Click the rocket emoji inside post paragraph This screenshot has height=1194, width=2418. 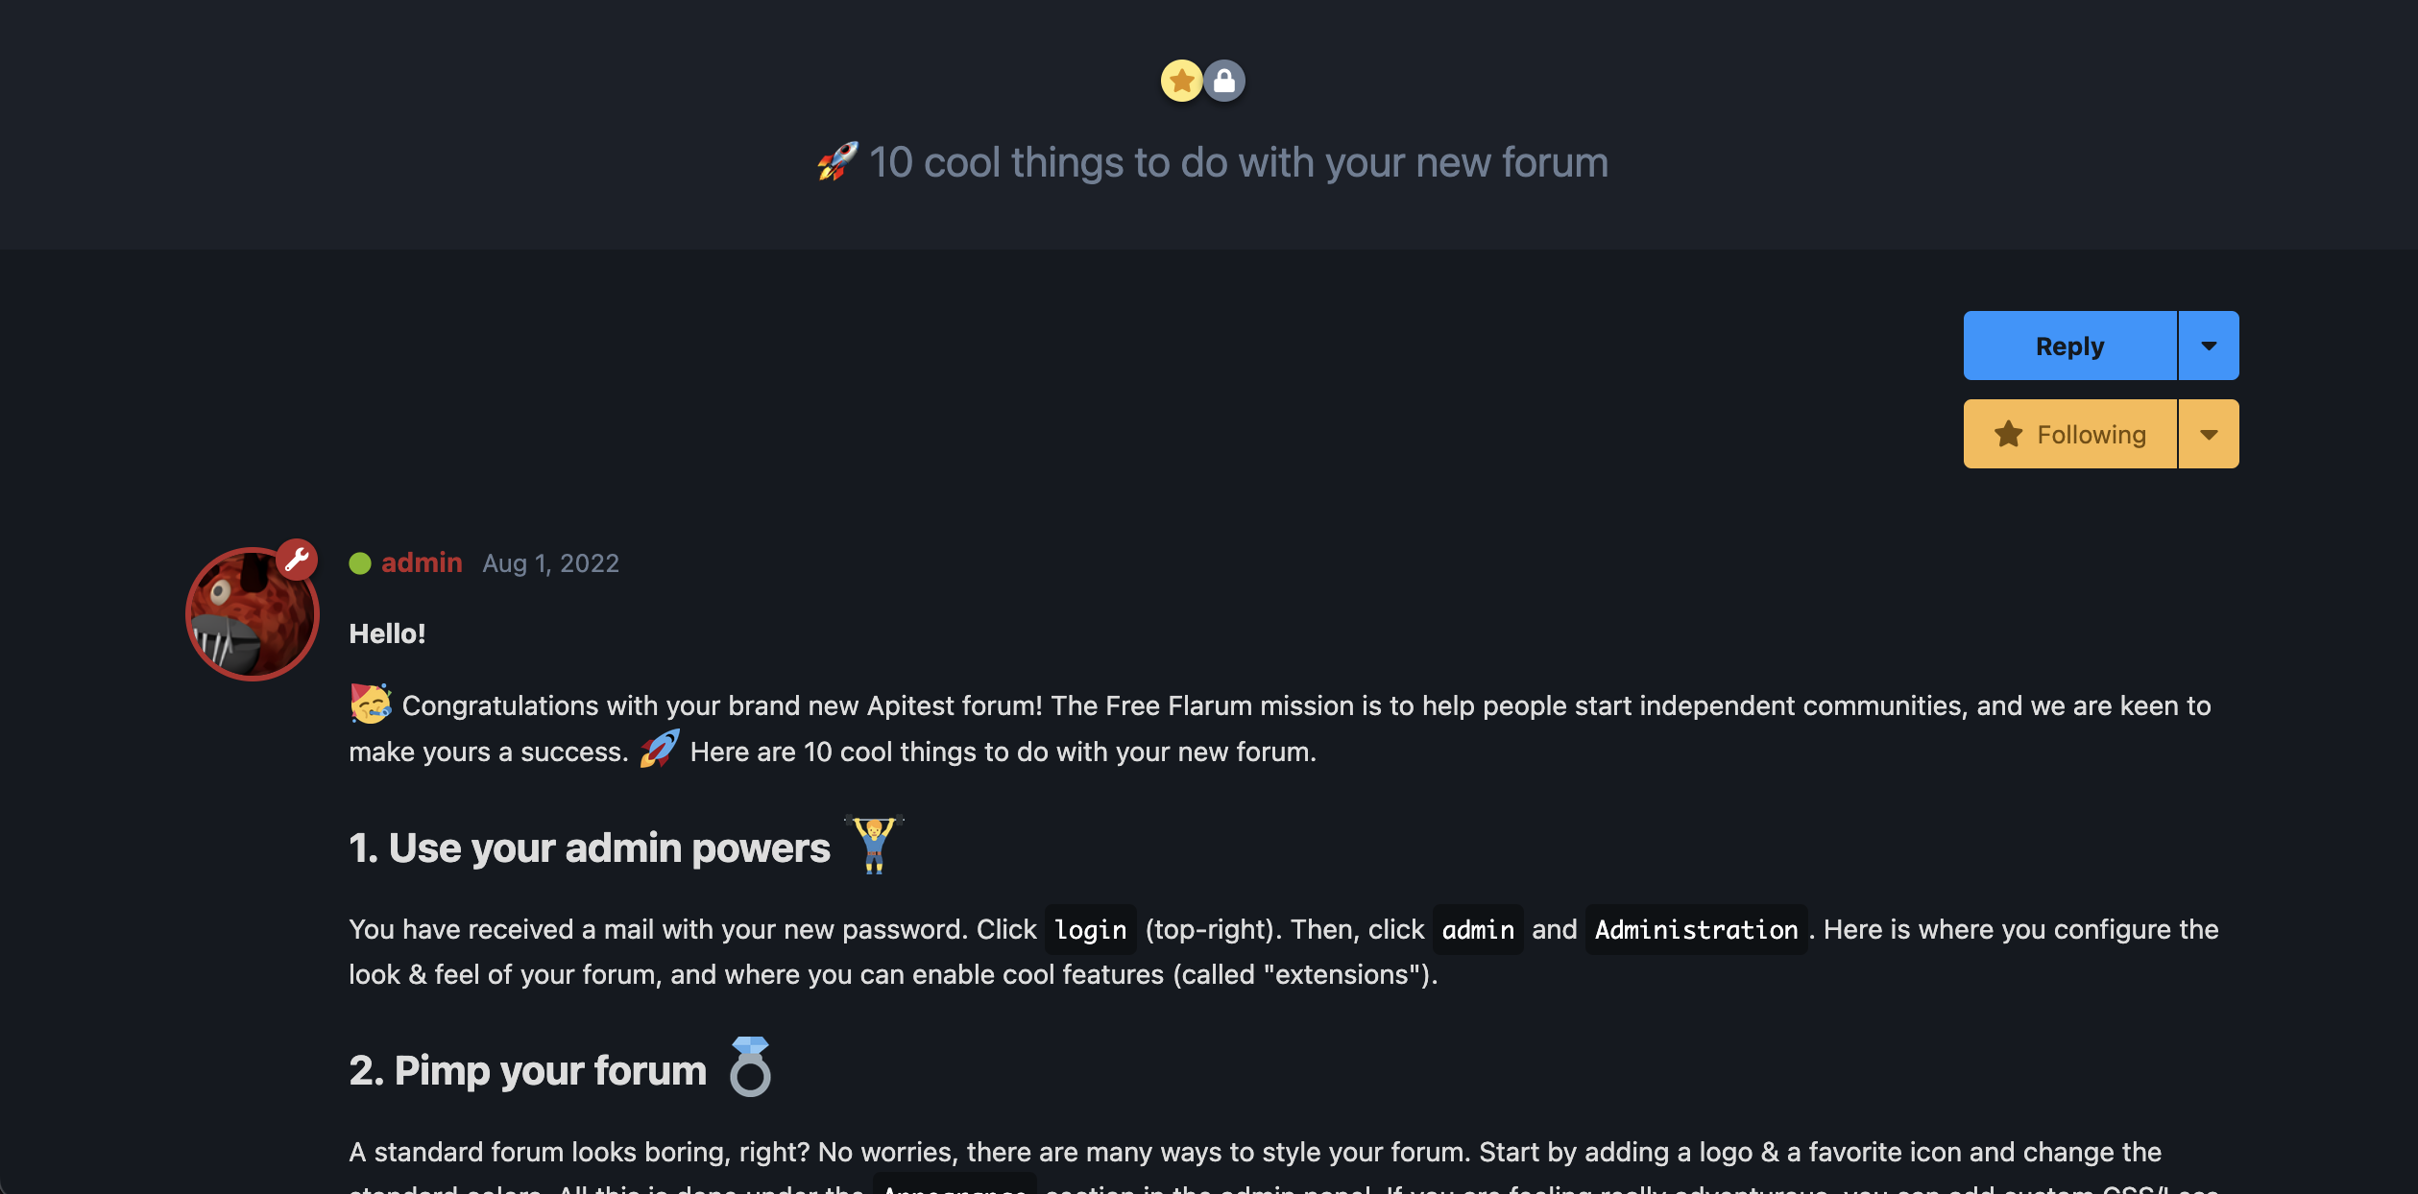660,749
